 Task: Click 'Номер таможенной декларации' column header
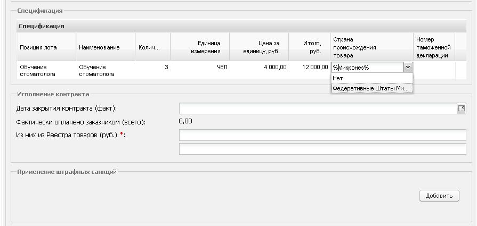tap(434, 47)
